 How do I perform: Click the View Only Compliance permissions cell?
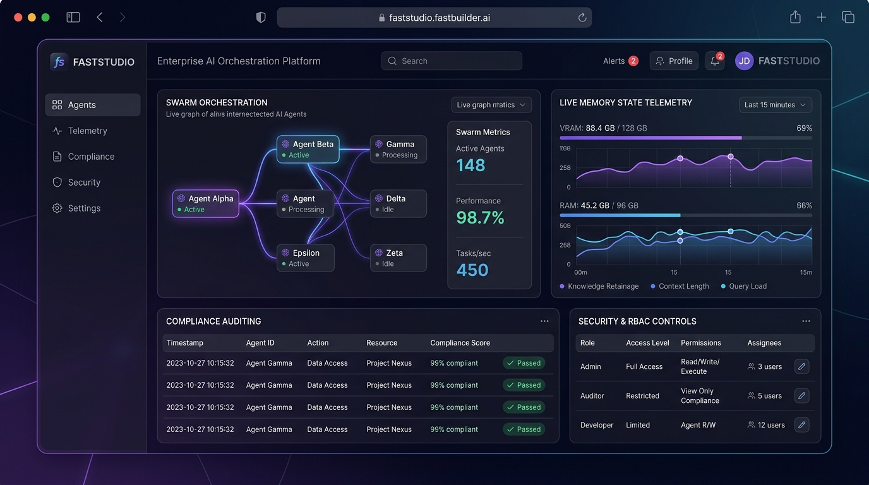click(x=700, y=396)
